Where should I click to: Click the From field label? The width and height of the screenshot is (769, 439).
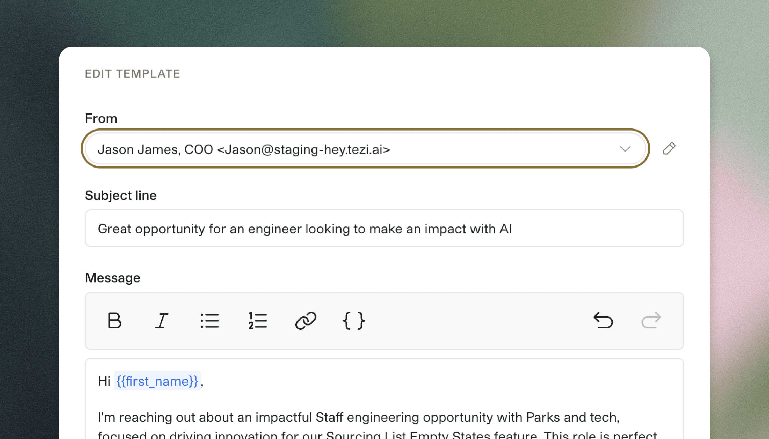click(101, 118)
